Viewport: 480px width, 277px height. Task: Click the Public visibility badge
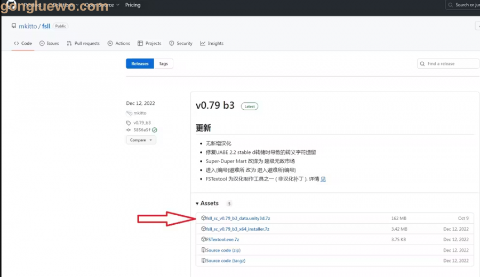click(x=60, y=26)
